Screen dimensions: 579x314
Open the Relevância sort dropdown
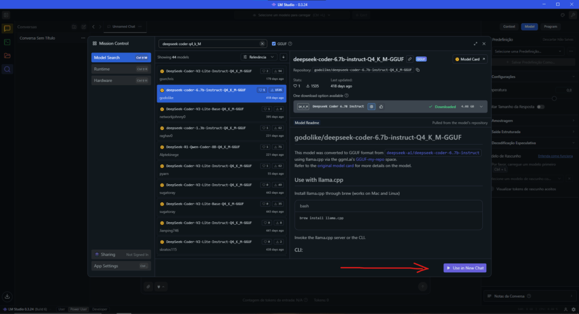259,57
